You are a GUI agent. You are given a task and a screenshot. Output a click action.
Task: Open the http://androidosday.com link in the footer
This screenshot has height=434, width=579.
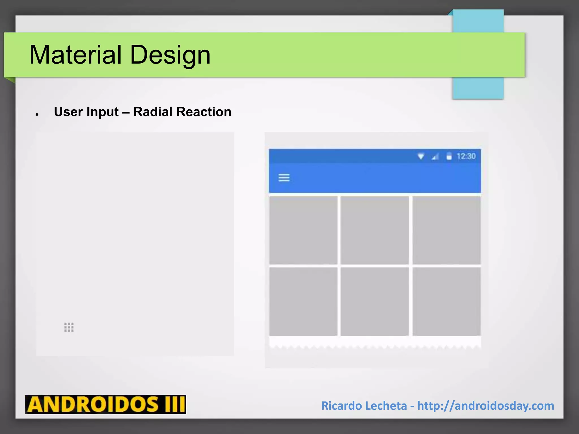click(486, 406)
